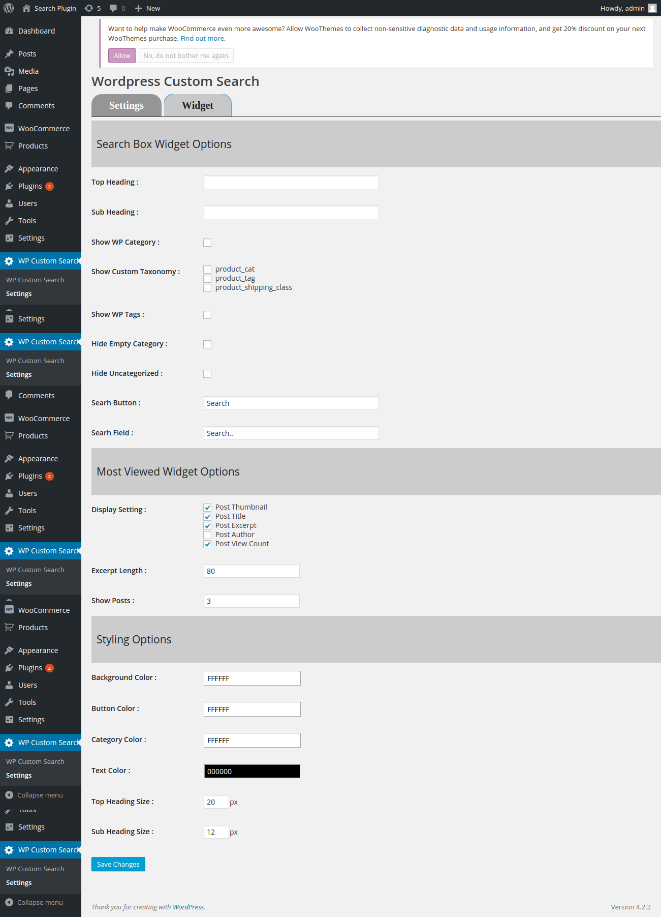Click the Allow button in WooCommerce notice
The height and width of the screenshot is (917, 661).
[122, 55]
